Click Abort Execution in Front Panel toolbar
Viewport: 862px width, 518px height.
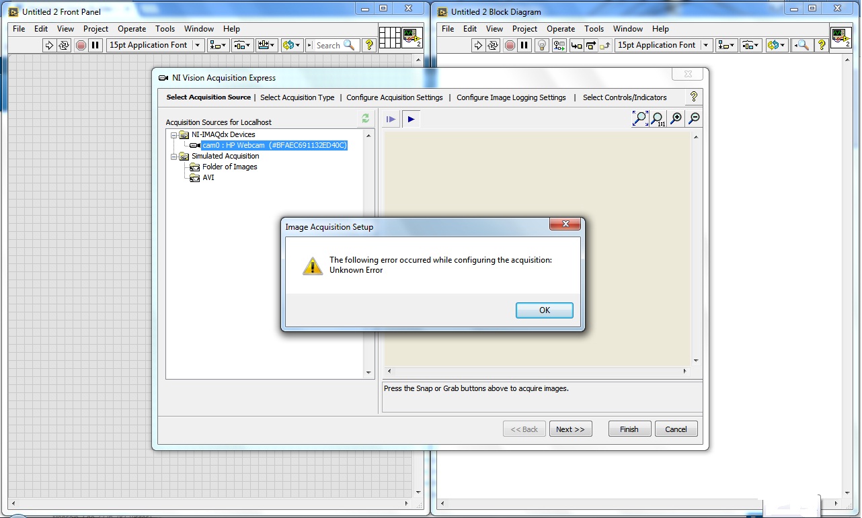click(81, 45)
